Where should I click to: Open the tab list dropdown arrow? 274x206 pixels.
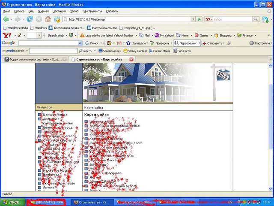point(271,59)
